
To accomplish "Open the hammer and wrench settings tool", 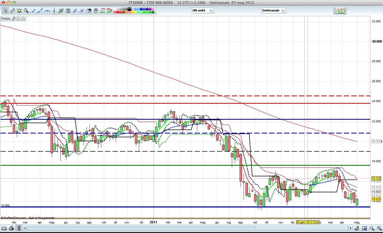I will click(x=89, y=11).
